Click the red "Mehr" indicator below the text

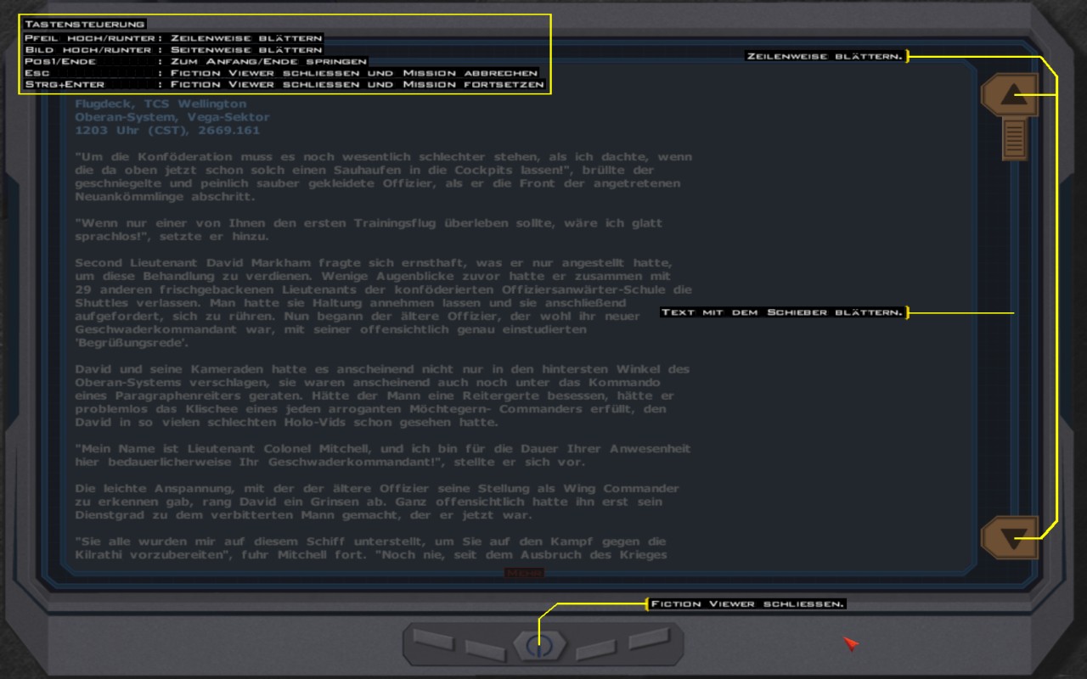tap(524, 573)
